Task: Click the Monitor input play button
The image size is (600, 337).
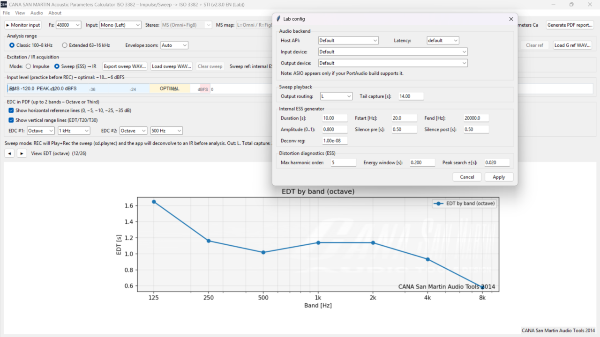Action: click(23, 25)
